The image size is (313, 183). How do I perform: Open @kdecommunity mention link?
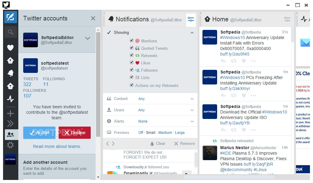click(x=236, y=170)
